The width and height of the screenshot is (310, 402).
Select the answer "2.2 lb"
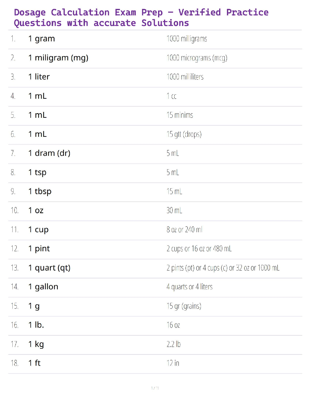173,344
